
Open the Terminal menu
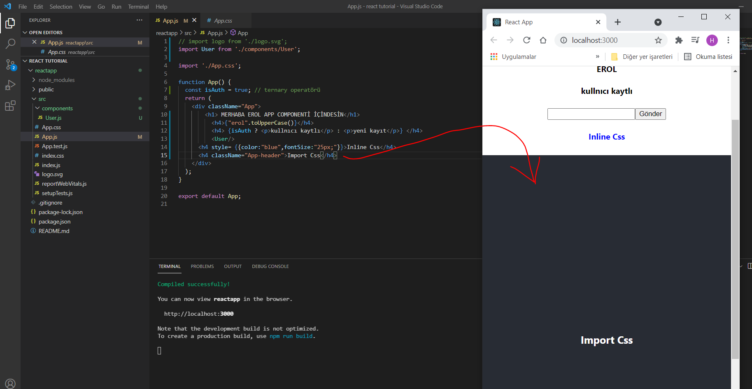coord(138,7)
